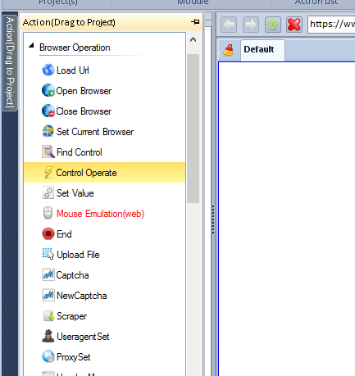Click the broom clear icon beside Default

pos(228,50)
